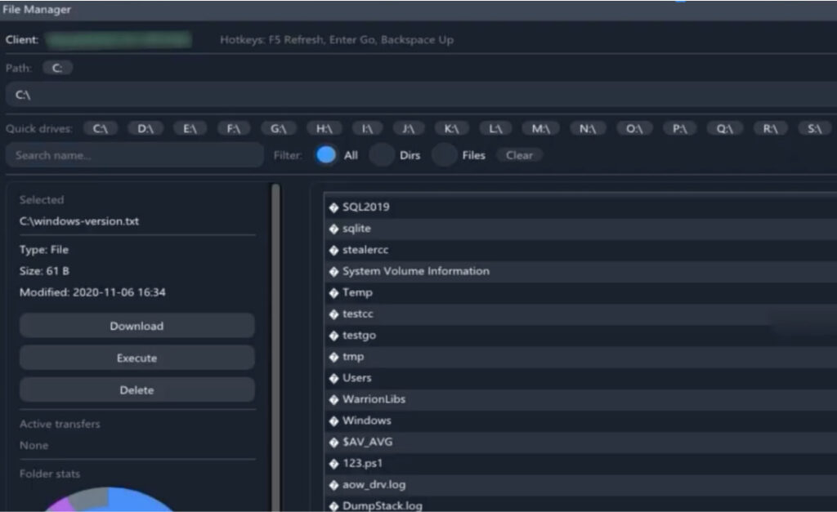Screen dimensions: 837x512
Task: Filter to show only Files
Action: (x=444, y=154)
